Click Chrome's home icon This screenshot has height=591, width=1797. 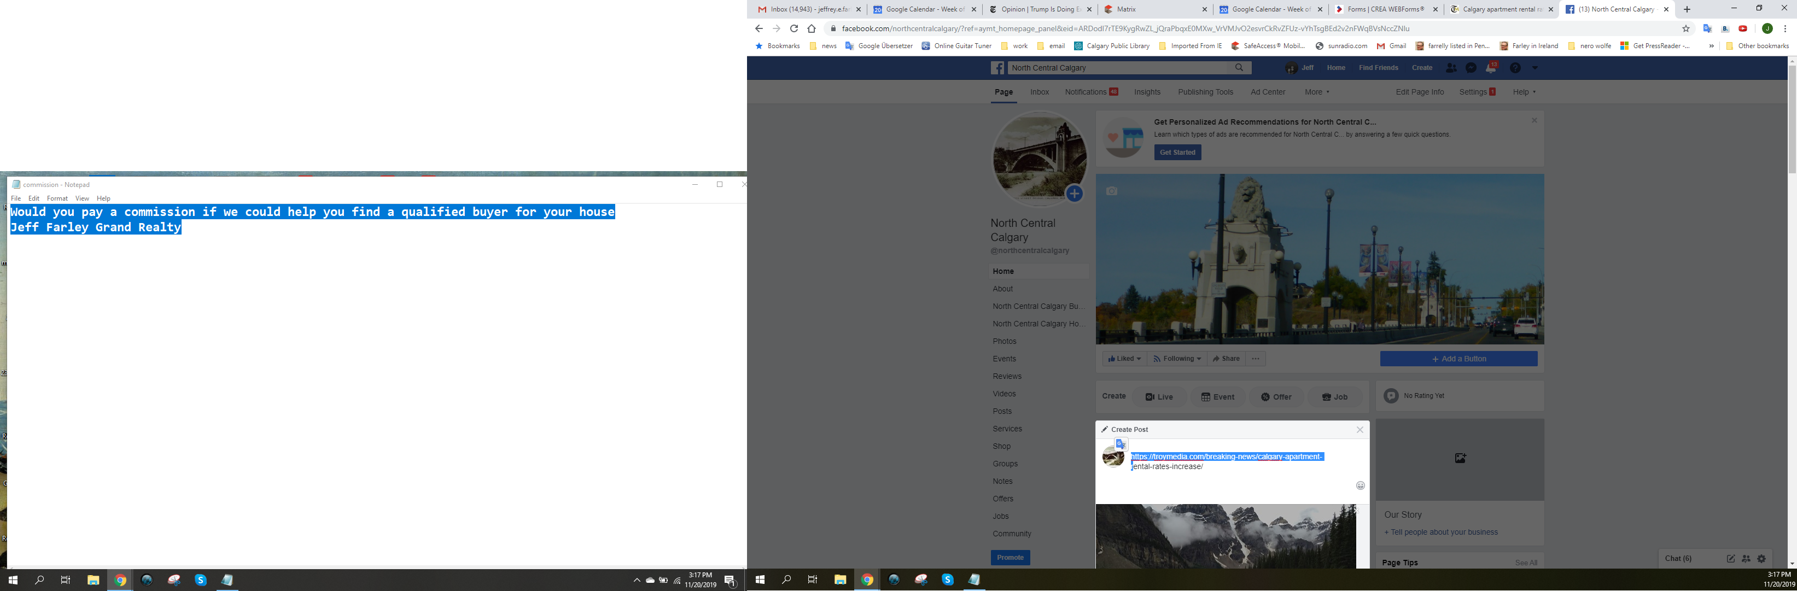point(812,28)
